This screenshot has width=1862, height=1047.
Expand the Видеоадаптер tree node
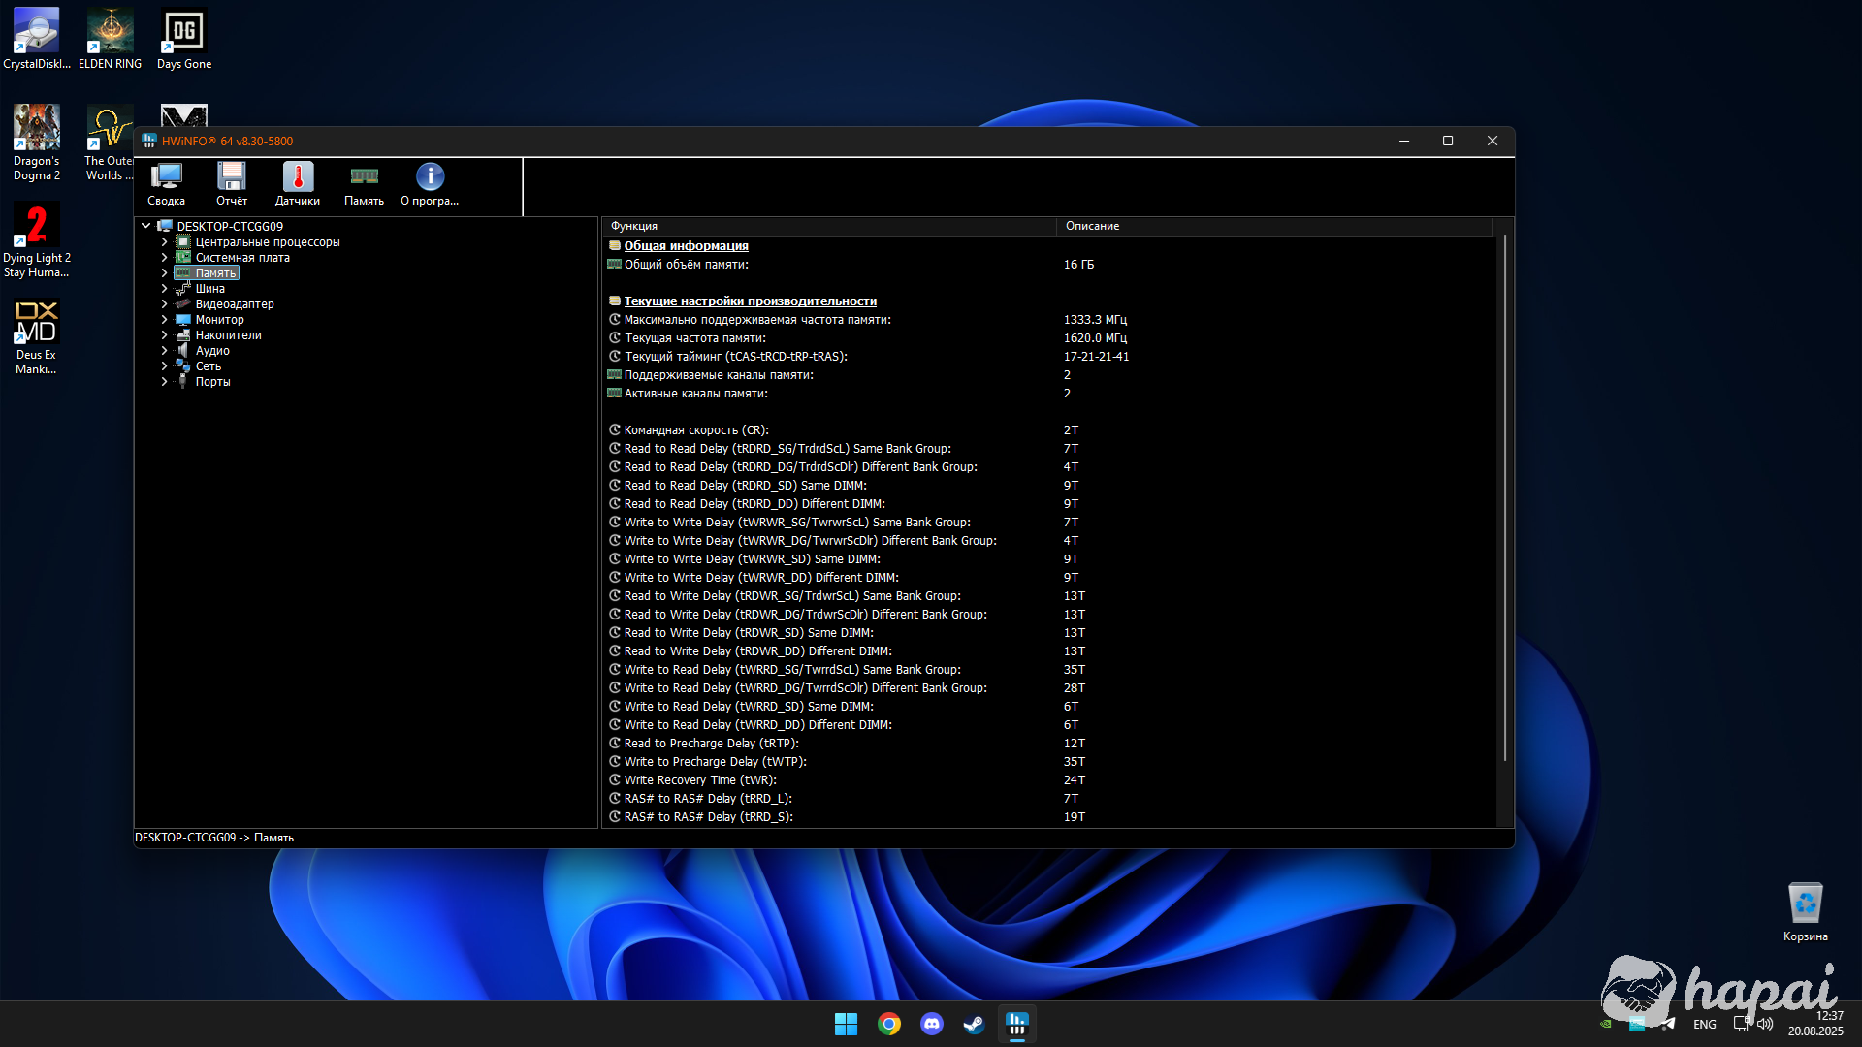pyautogui.click(x=164, y=304)
